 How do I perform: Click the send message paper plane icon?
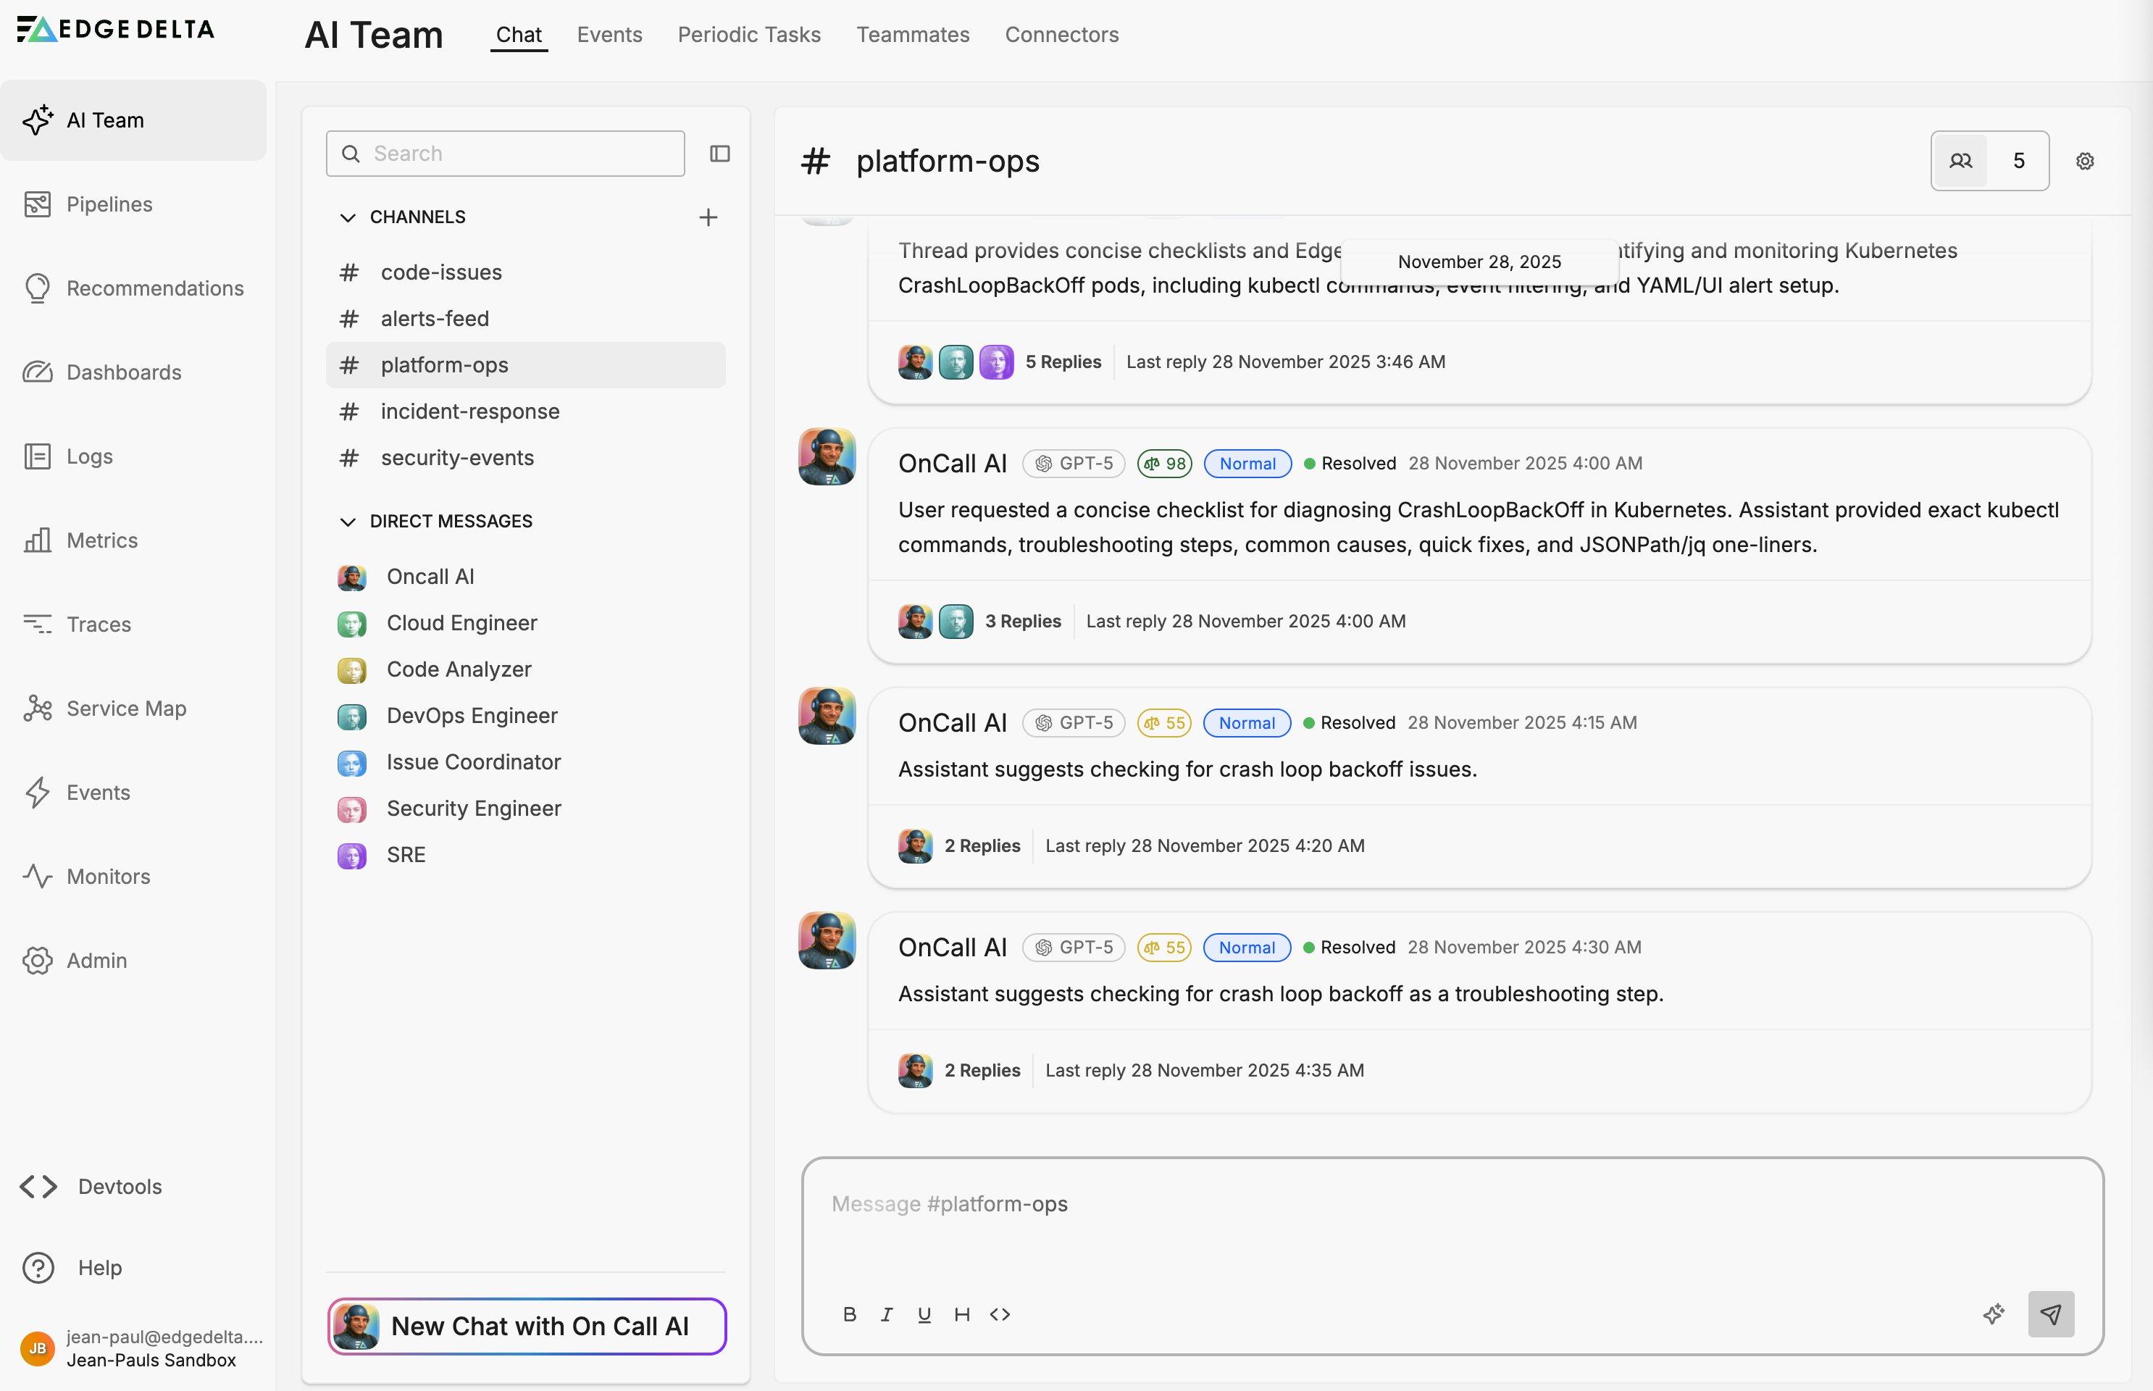(x=2050, y=1313)
